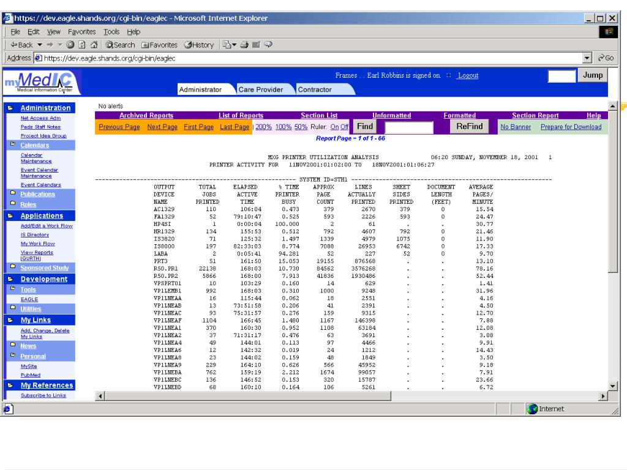
Task: Click the Internet zone globe in status bar
Action: (x=532, y=409)
